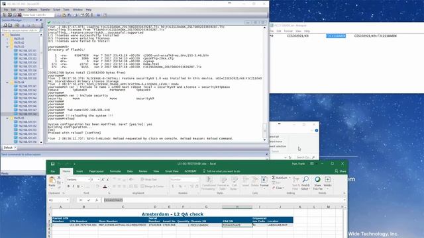The width and height of the screenshot is (424, 238).
Task: Click the font color A icon
Action: (105, 186)
